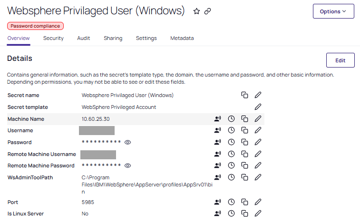
Task: View history of Remote Machine Username
Action: click(x=231, y=154)
